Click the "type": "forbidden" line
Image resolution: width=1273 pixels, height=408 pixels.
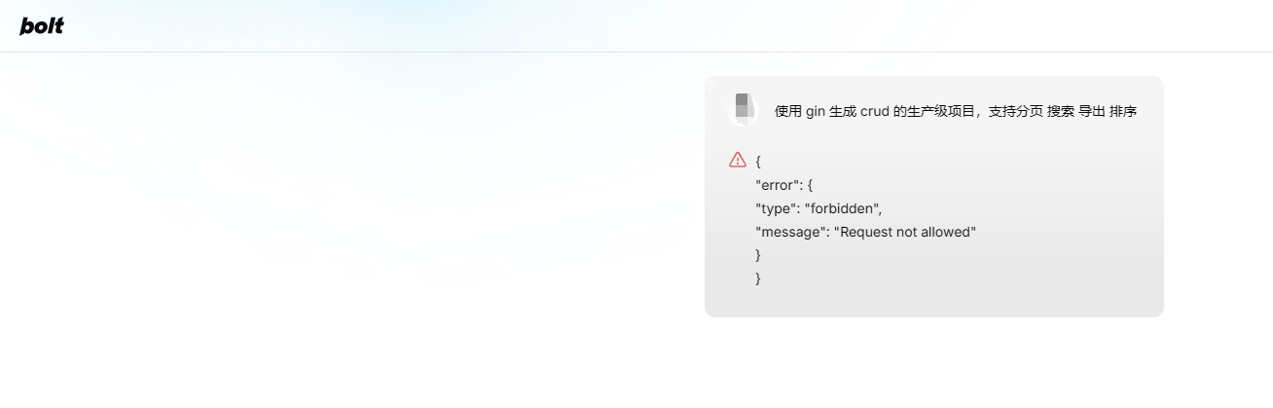[x=818, y=207]
